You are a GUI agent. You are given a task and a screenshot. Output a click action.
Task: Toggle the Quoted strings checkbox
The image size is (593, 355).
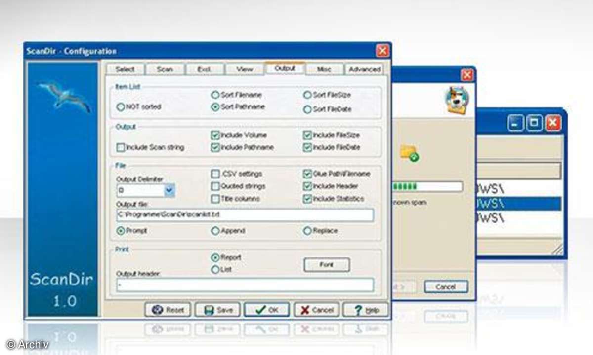tap(215, 186)
